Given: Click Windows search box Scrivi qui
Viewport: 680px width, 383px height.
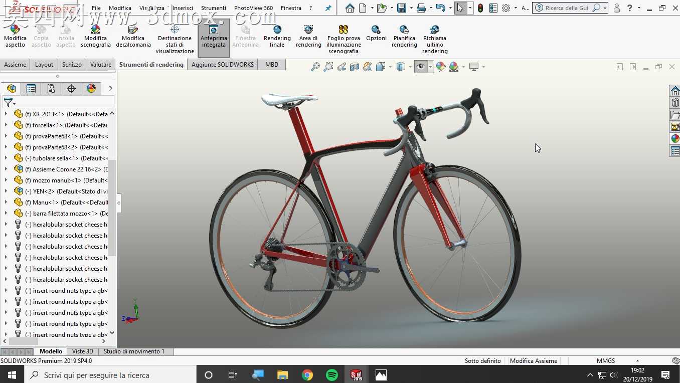Looking at the screenshot, I should coord(109,374).
